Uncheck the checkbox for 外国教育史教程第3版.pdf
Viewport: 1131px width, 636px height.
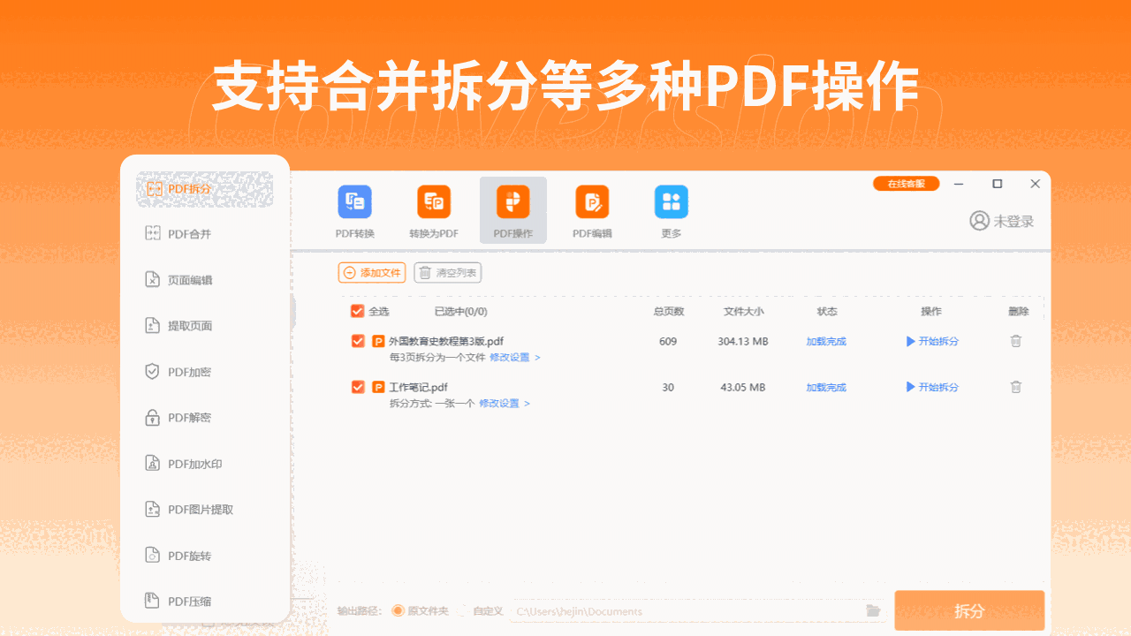pyautogui.click(x=358, y=340)
